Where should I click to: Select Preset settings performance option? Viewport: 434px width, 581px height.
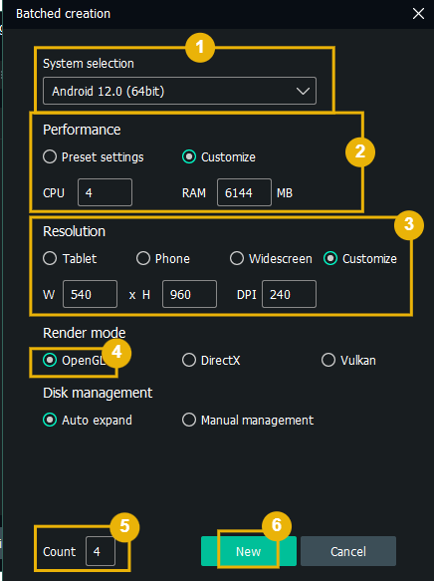point(94,157)
